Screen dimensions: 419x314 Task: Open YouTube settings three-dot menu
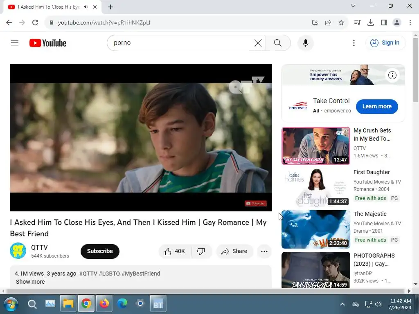tap(354, 43)
